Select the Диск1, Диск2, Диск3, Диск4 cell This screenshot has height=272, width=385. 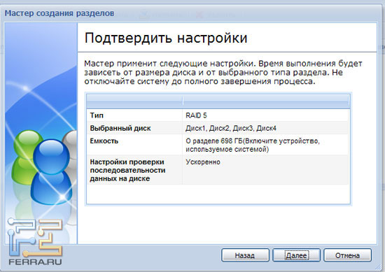click(x=266, y=128)
